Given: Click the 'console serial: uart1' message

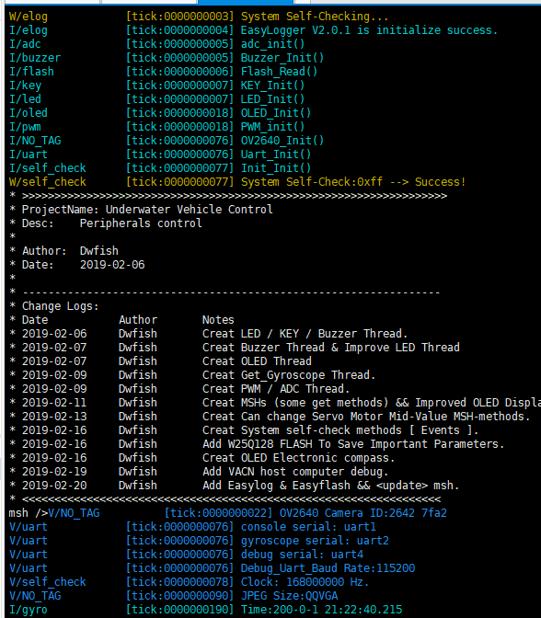Looking at the screenshot, I should pyautogui.click(x=308, y=527).
